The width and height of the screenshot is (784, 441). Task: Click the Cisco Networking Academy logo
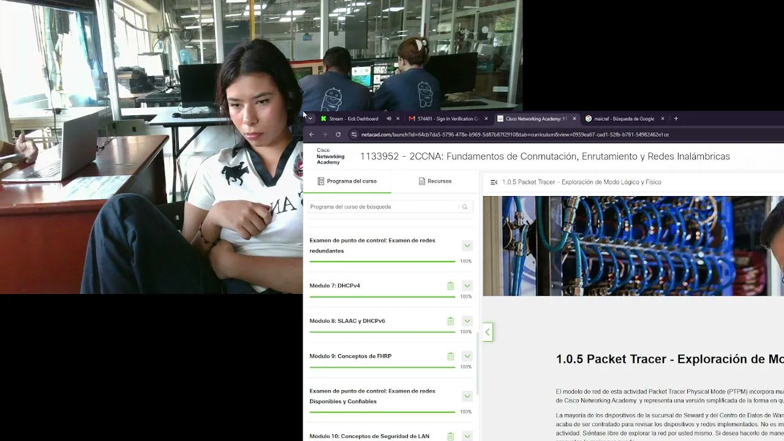(x=330, y=156)
